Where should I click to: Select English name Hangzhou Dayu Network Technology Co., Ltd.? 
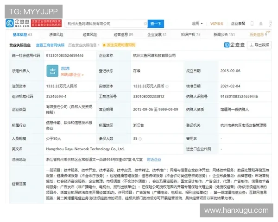click(x=85, y=149)
